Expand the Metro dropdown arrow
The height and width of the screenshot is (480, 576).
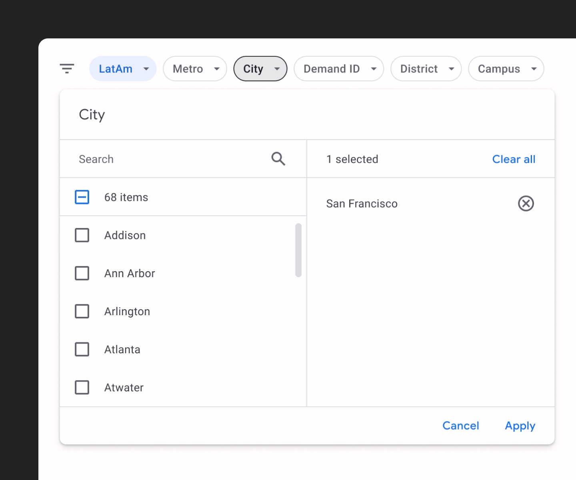coord(217,68)
